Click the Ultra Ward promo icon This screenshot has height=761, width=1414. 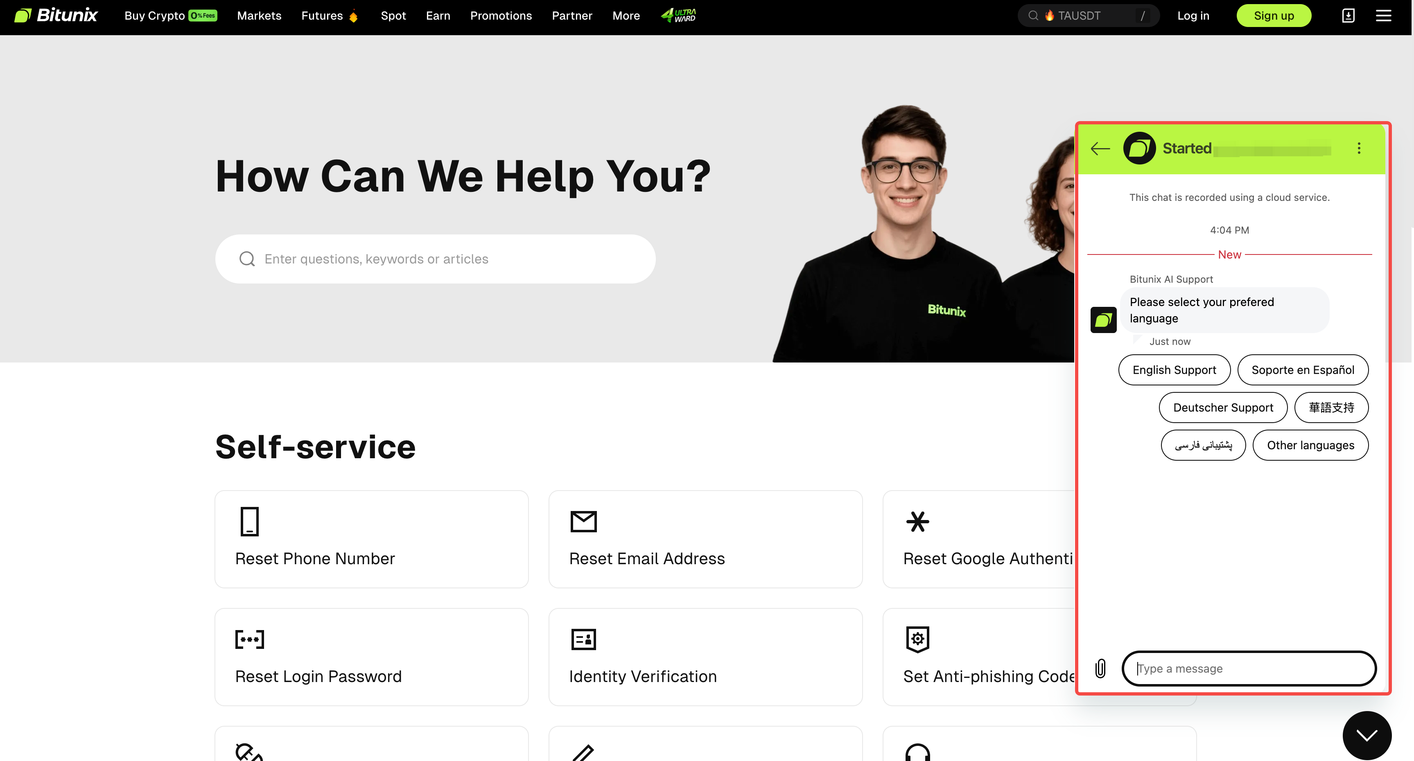pyautogui.click(x=678, y=16)
